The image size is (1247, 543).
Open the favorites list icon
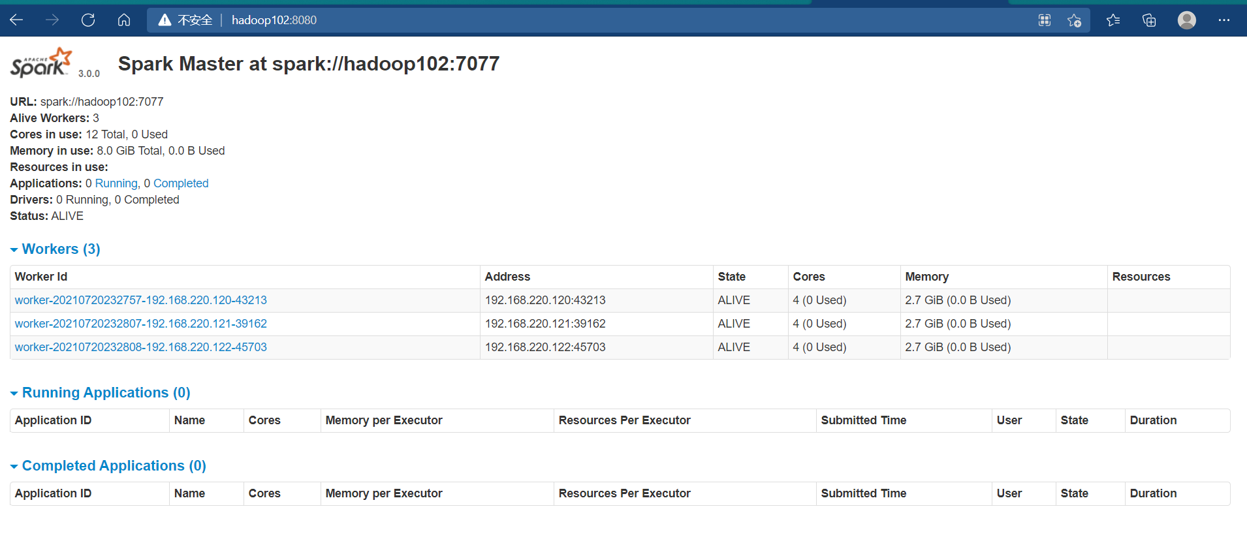coord(1114,20)
